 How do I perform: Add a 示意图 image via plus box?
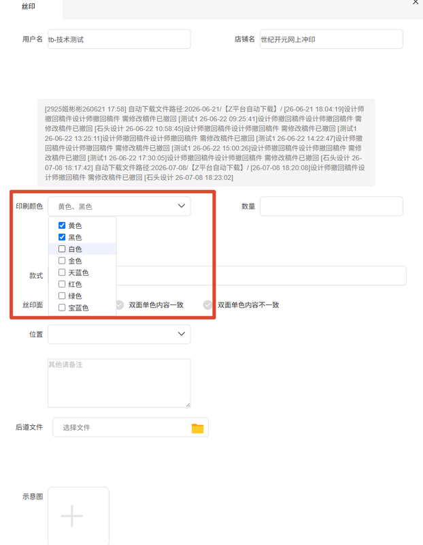78,516
